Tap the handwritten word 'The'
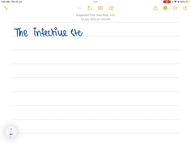The height and width of the screenshot is (143, 191). tap(21, 32)
